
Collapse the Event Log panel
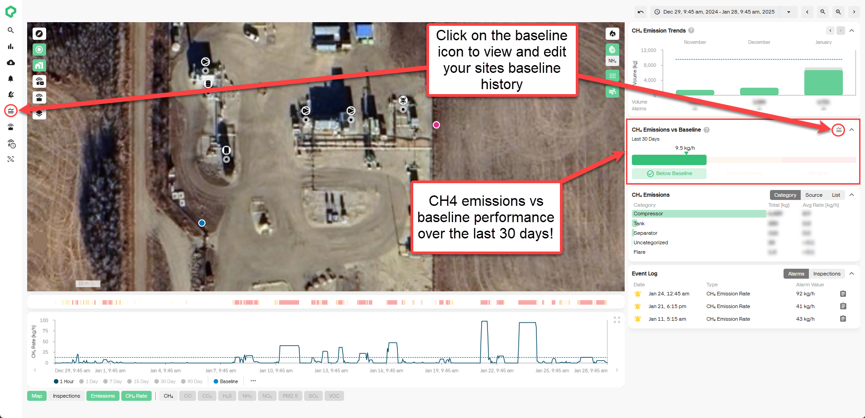click(851, 274)
